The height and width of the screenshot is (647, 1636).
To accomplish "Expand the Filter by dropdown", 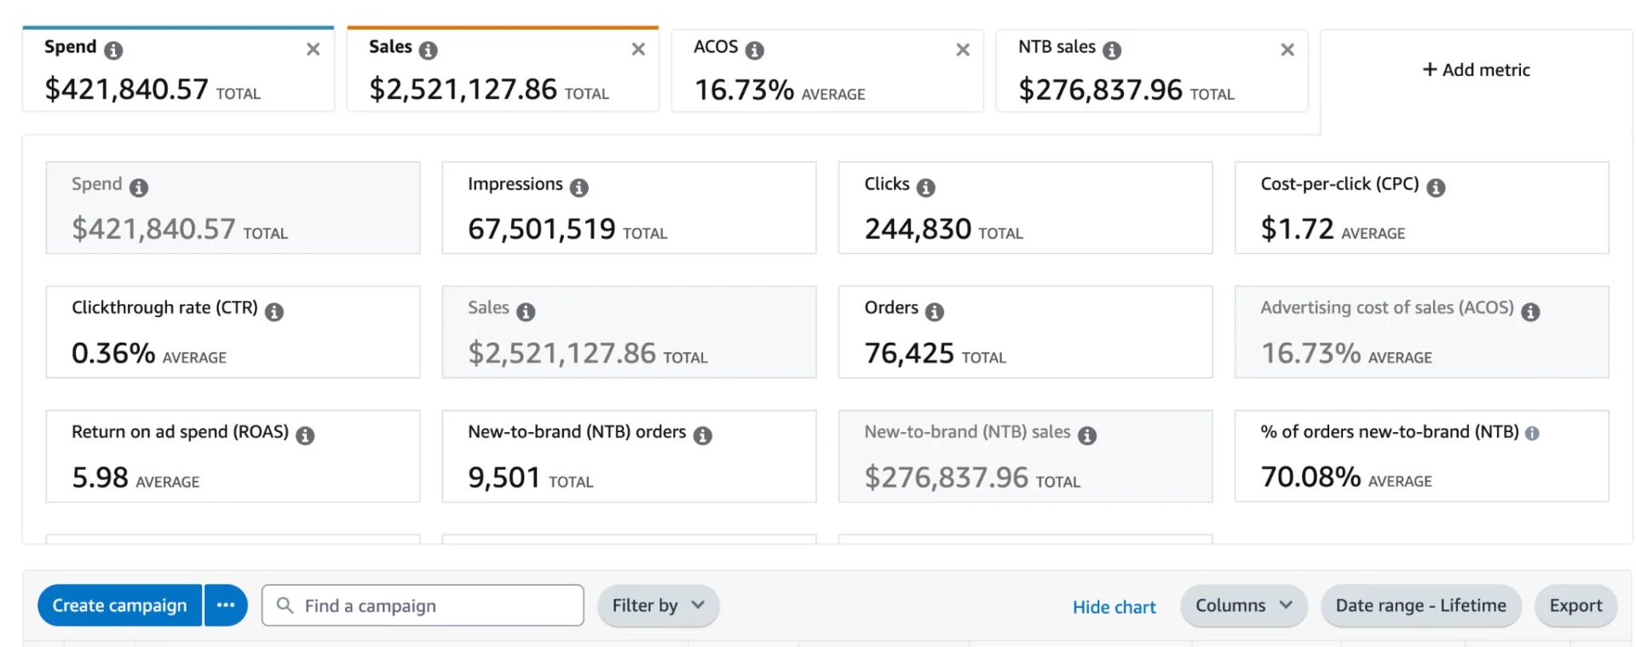I will [x=658, y=605].
